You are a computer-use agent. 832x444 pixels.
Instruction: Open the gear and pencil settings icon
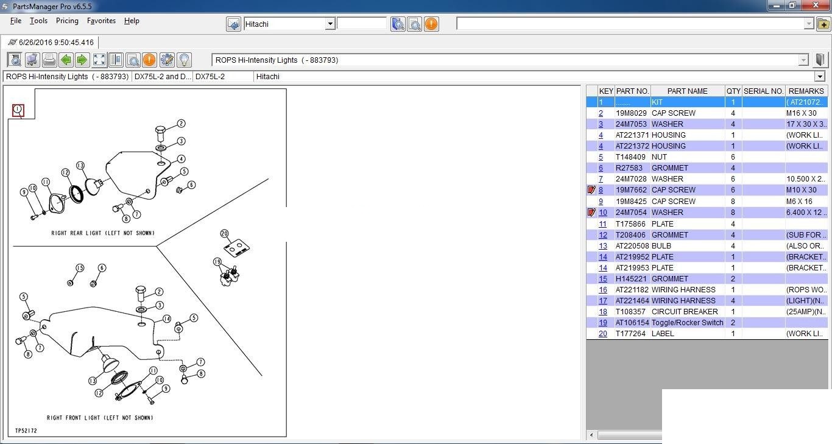[x=166, y=60]
